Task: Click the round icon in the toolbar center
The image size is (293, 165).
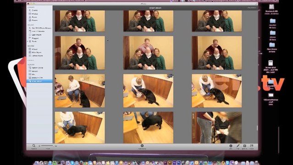Action: coord(142,146)
